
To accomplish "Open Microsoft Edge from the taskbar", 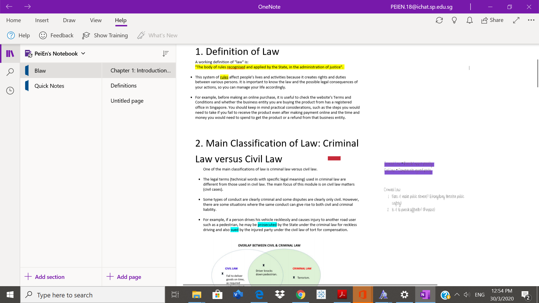I will 259,295.
